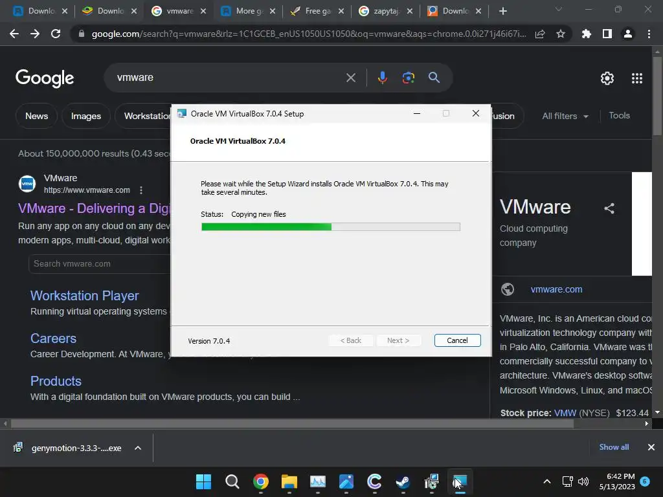Viewport: 663px width, 497px height.
Task: Share this page icon in address bar
Action: (x=540, y=34)
